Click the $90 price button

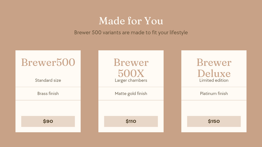tap(48, 121)
